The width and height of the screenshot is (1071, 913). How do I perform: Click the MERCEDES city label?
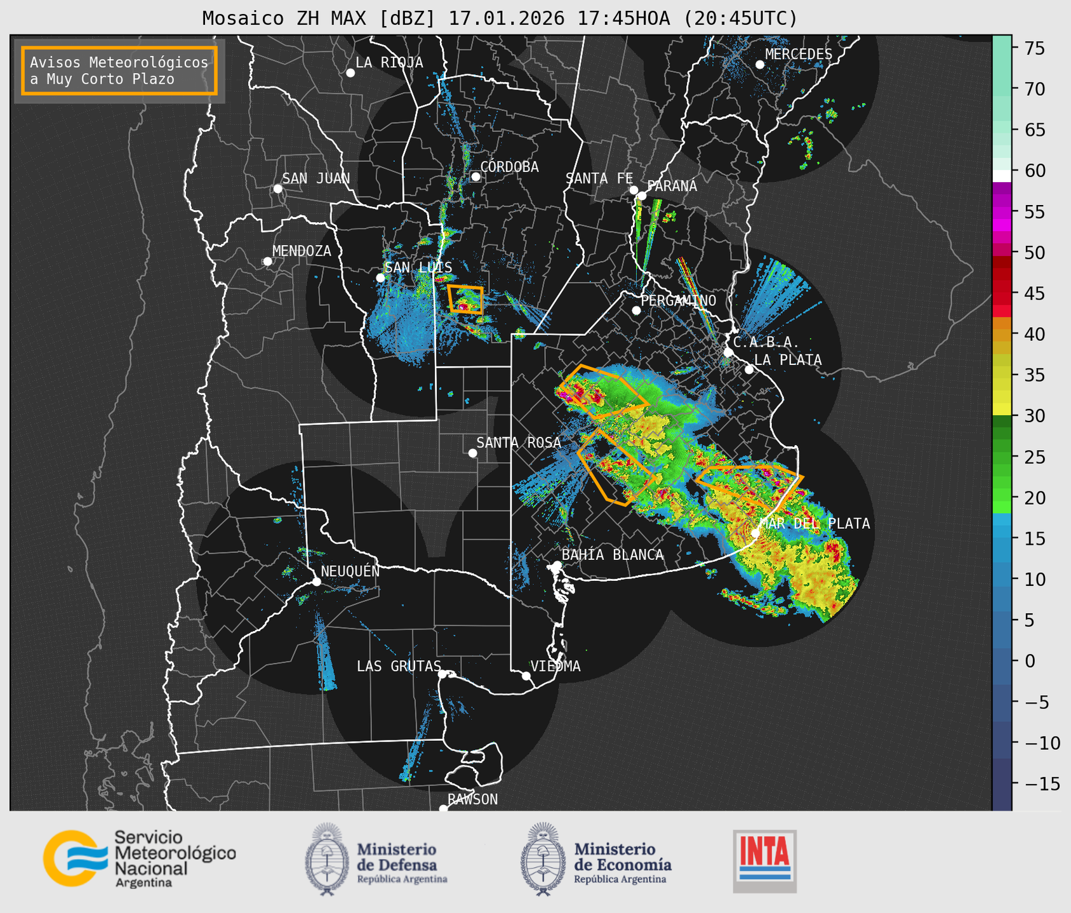pyautogui.click(x=799, y=55)
